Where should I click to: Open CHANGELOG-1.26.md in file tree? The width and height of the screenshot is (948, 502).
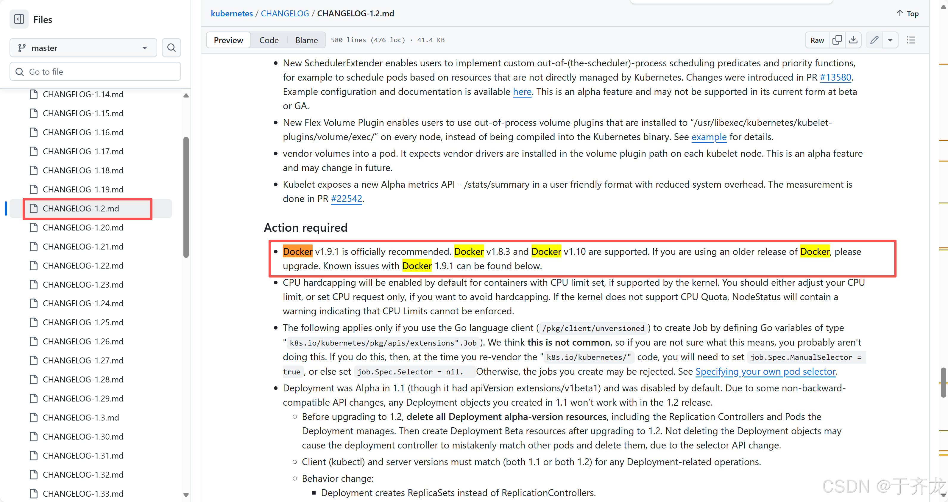point(83,341)
